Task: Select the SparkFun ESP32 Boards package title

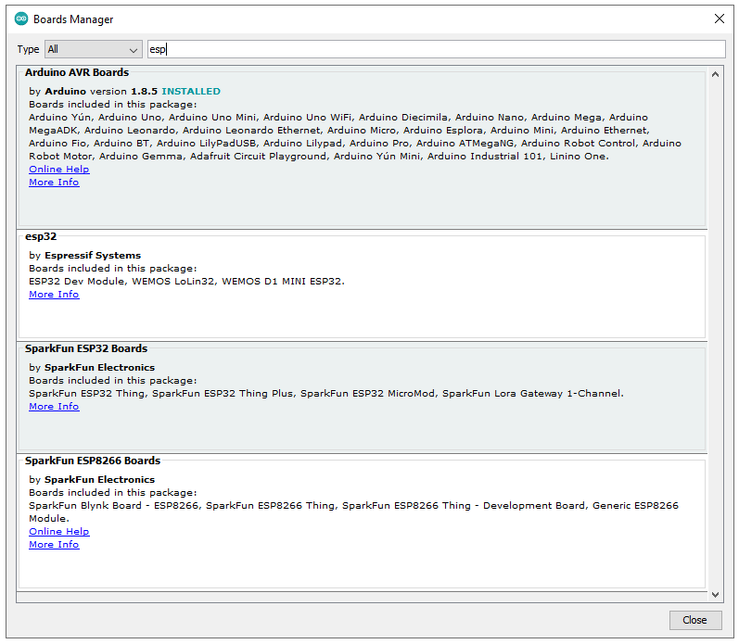Action: tap(86, 348)
